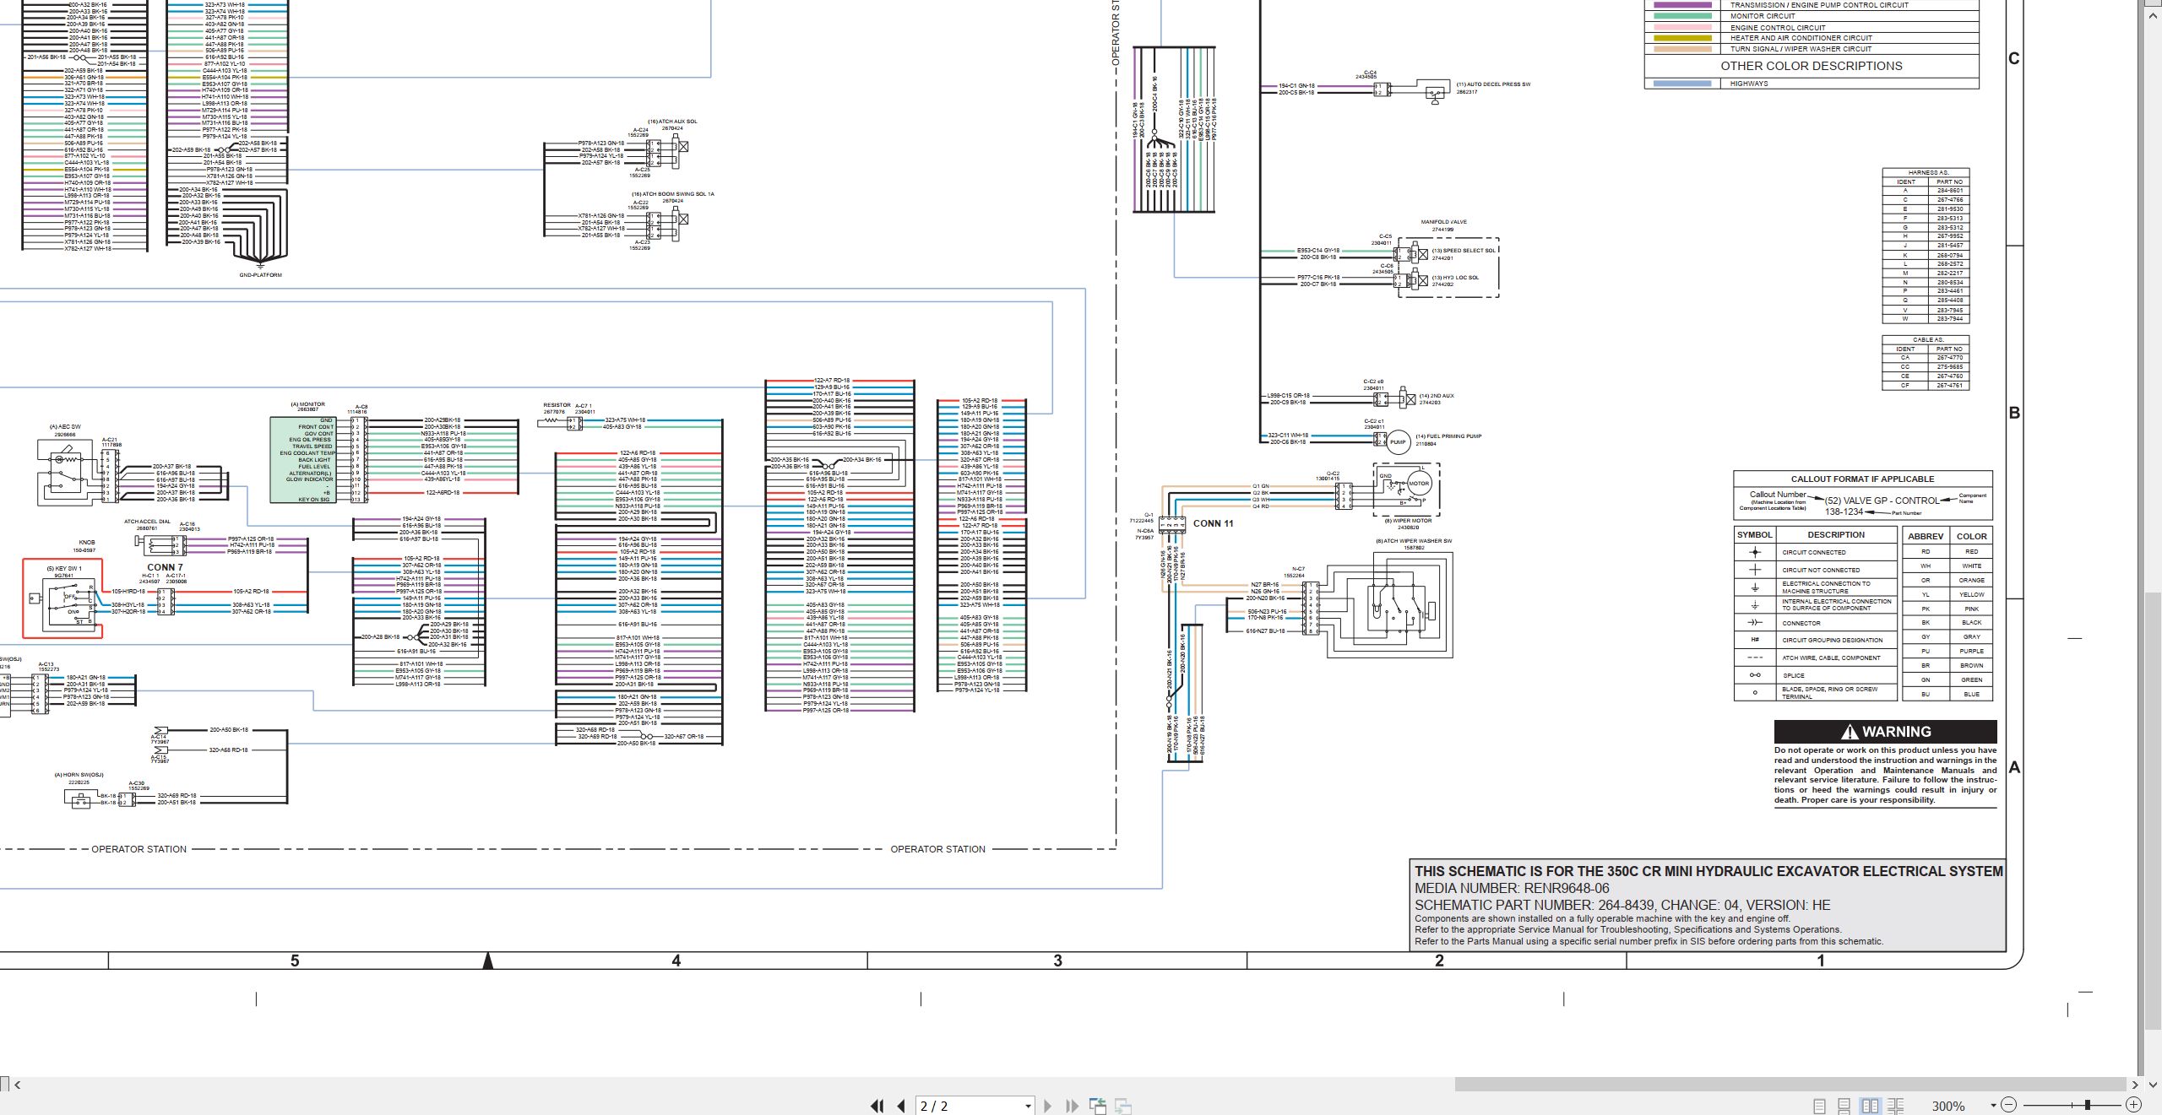Click the horizontal scrollbar left arrow
The width and height of the screenshot is (2162, 1115).
18,1085
